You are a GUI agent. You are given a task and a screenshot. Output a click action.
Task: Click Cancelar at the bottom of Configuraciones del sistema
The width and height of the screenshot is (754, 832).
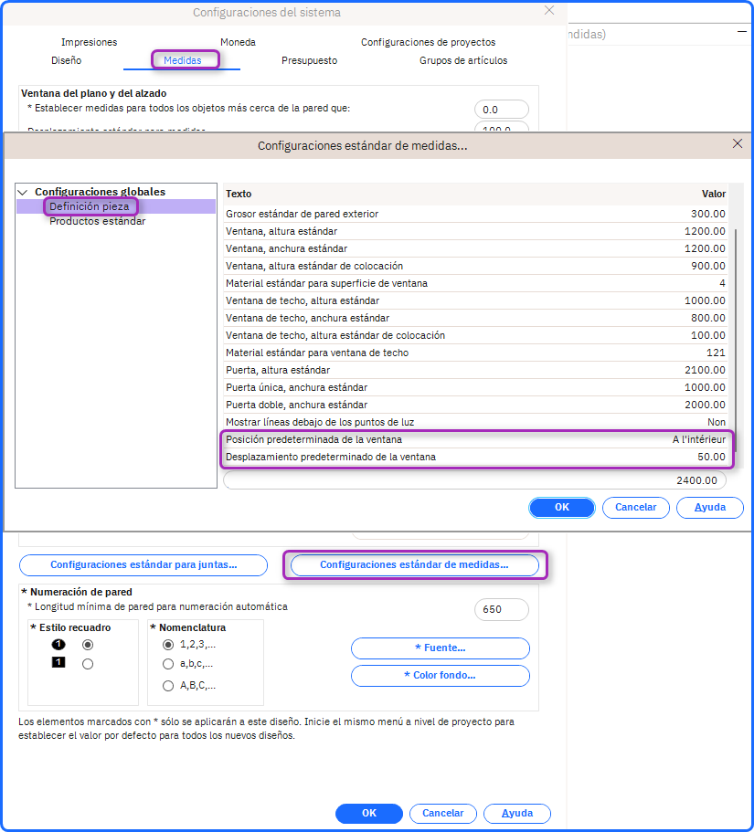(x=443, y=813)
